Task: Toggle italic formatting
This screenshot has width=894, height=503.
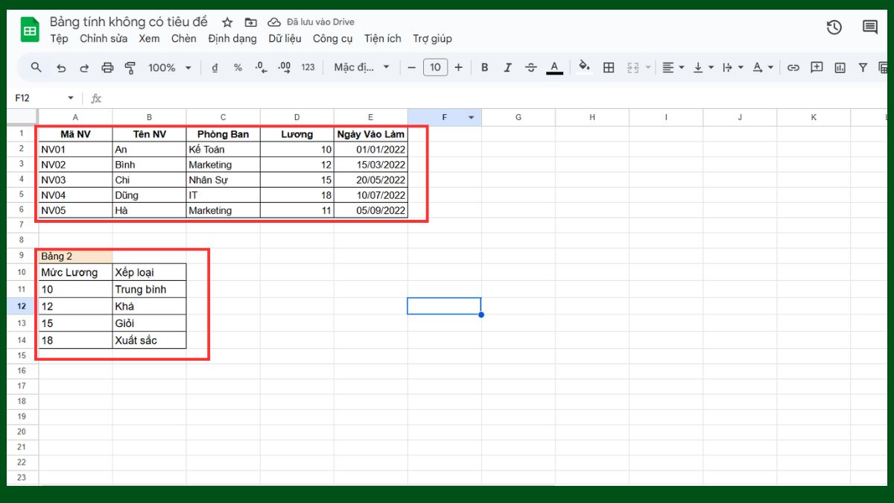Action: click(x=507, y=67)
